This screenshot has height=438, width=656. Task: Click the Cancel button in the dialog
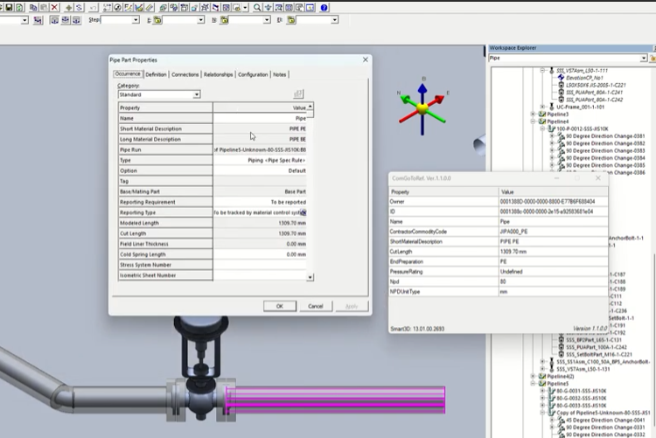(x=316, y=306)
